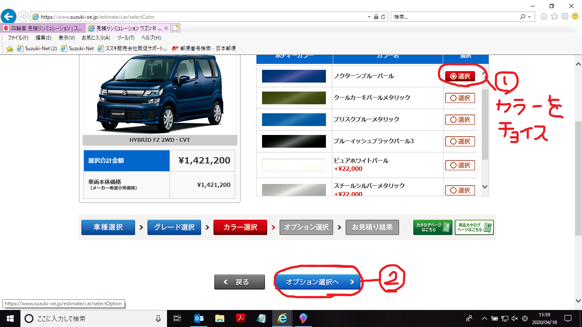Click the Brisk Blue color swatch
Viewport: 582px width, 327px height.
click(294, 120)
